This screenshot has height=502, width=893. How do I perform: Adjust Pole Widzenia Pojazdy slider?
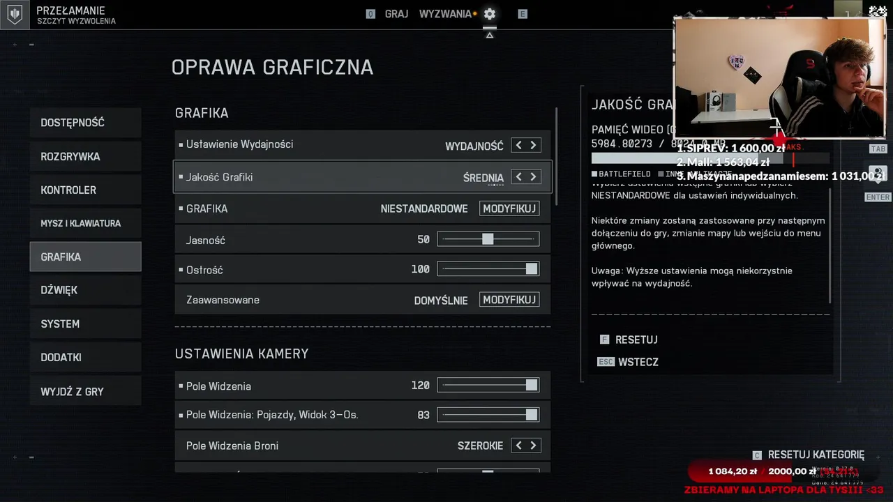click(488, 415)
